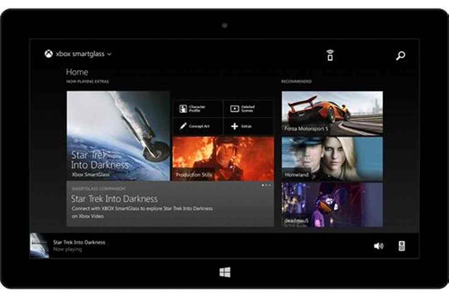Open the Extras button with plus icon
The height and width of the screenshot is (299, 449).
click(x=248, y=126)
